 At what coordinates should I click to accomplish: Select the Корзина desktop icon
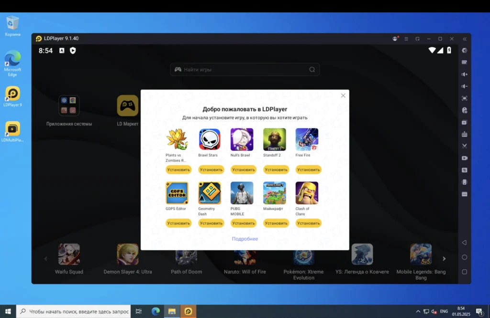[x=12, y=26]
